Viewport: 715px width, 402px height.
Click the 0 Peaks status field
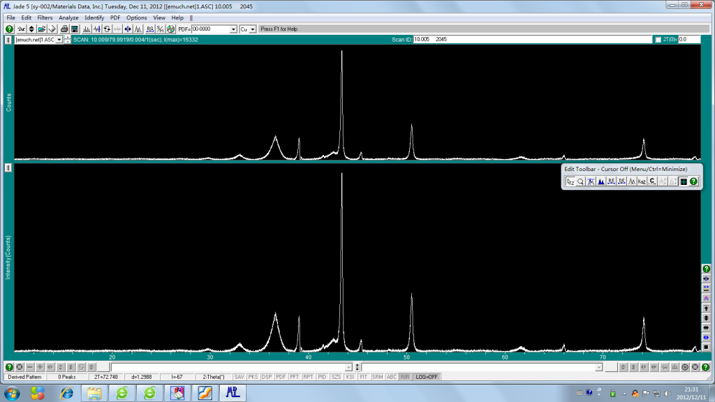click(x=66, y=377)
